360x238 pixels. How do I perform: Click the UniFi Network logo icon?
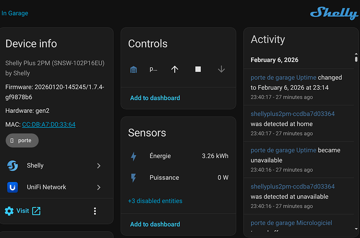[x=13, y=187]
